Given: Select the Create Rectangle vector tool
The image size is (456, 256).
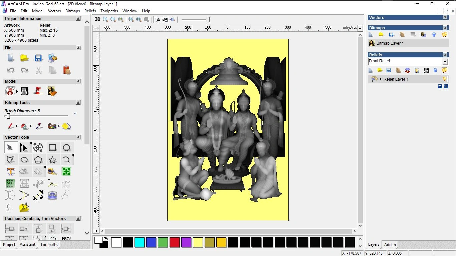Looking at the screenshot, I should point(52,147).
